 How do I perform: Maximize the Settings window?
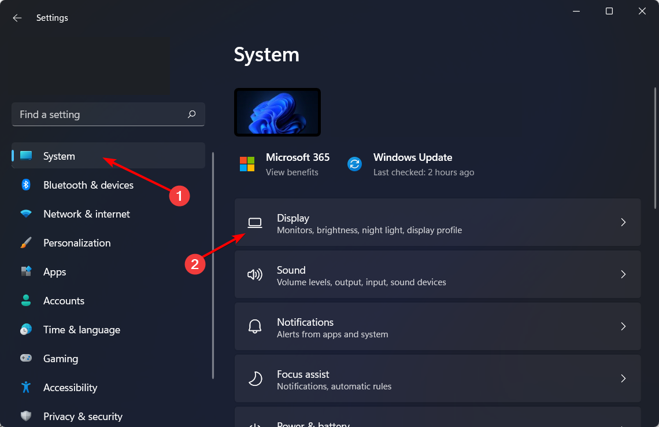(x=609, y=12)
